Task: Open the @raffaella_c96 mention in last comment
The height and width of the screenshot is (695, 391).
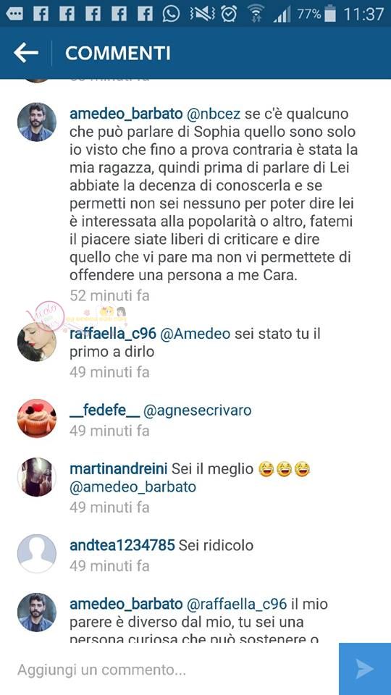Action: (x=237, y=604)
